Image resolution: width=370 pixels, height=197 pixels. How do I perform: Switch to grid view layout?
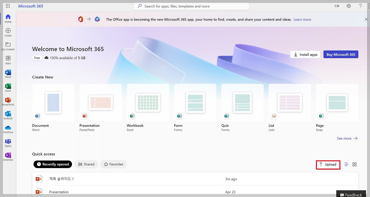pos(355,164)
